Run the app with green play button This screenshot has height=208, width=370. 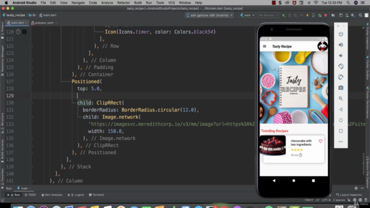click(284, 16)
